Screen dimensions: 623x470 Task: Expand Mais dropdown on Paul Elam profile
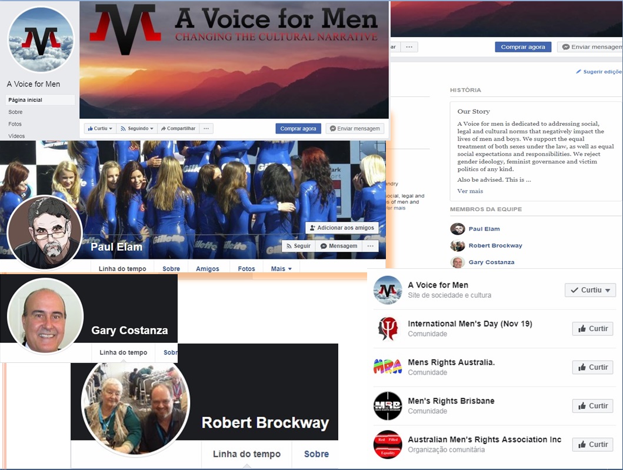pyautogui.click(x=281, y=269)
